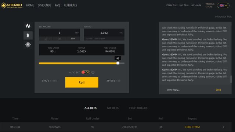This screenshot has height=132, width=235.
Task: Click the 0.925 STEEM balance
Action: tap(50, 81)
